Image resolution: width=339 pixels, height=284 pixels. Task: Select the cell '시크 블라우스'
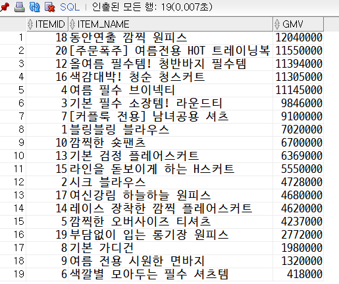(x=170, y=182)
